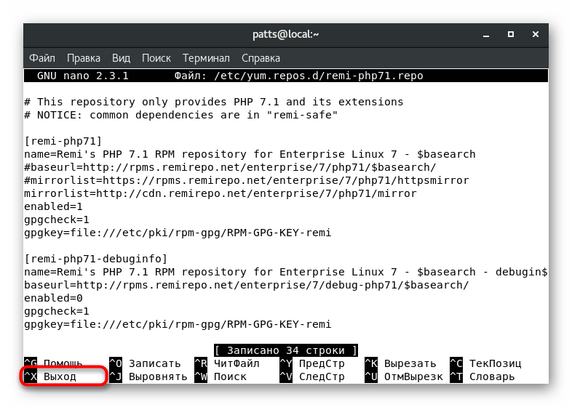Click the ^W Поиск shortcut at bottom
The image size is (572, 407).
(x=221, y=376)
